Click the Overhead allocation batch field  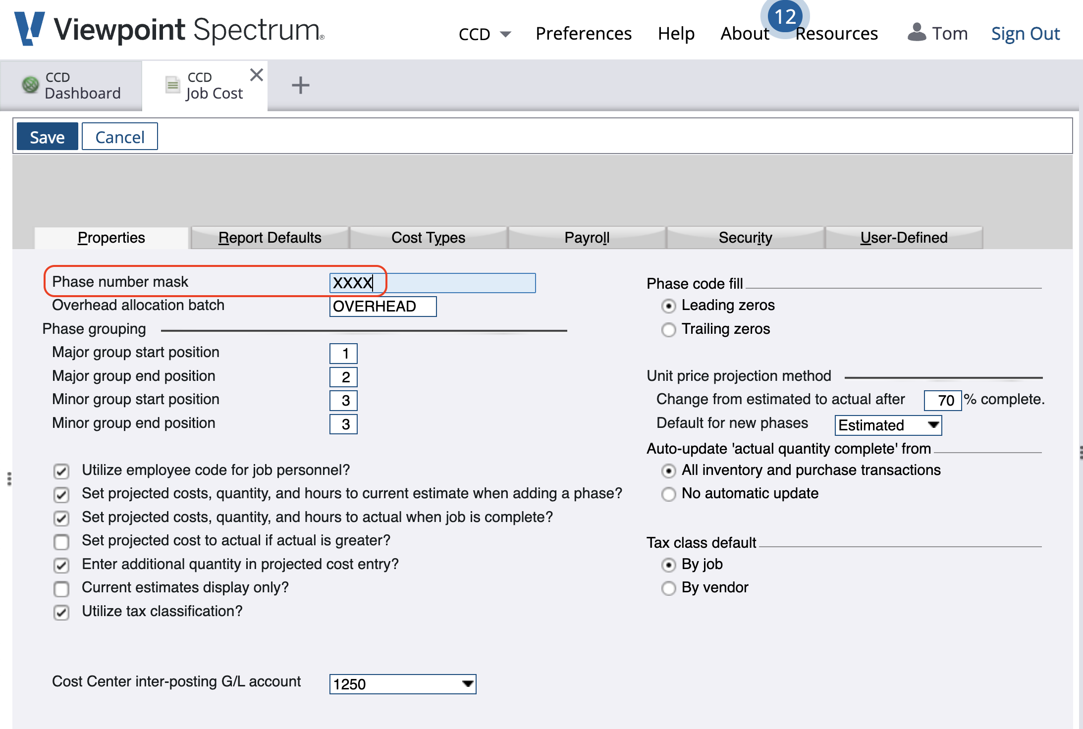[x=383, y=306]
